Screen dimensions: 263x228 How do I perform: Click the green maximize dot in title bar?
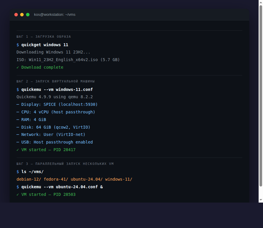tap(28, 15)
